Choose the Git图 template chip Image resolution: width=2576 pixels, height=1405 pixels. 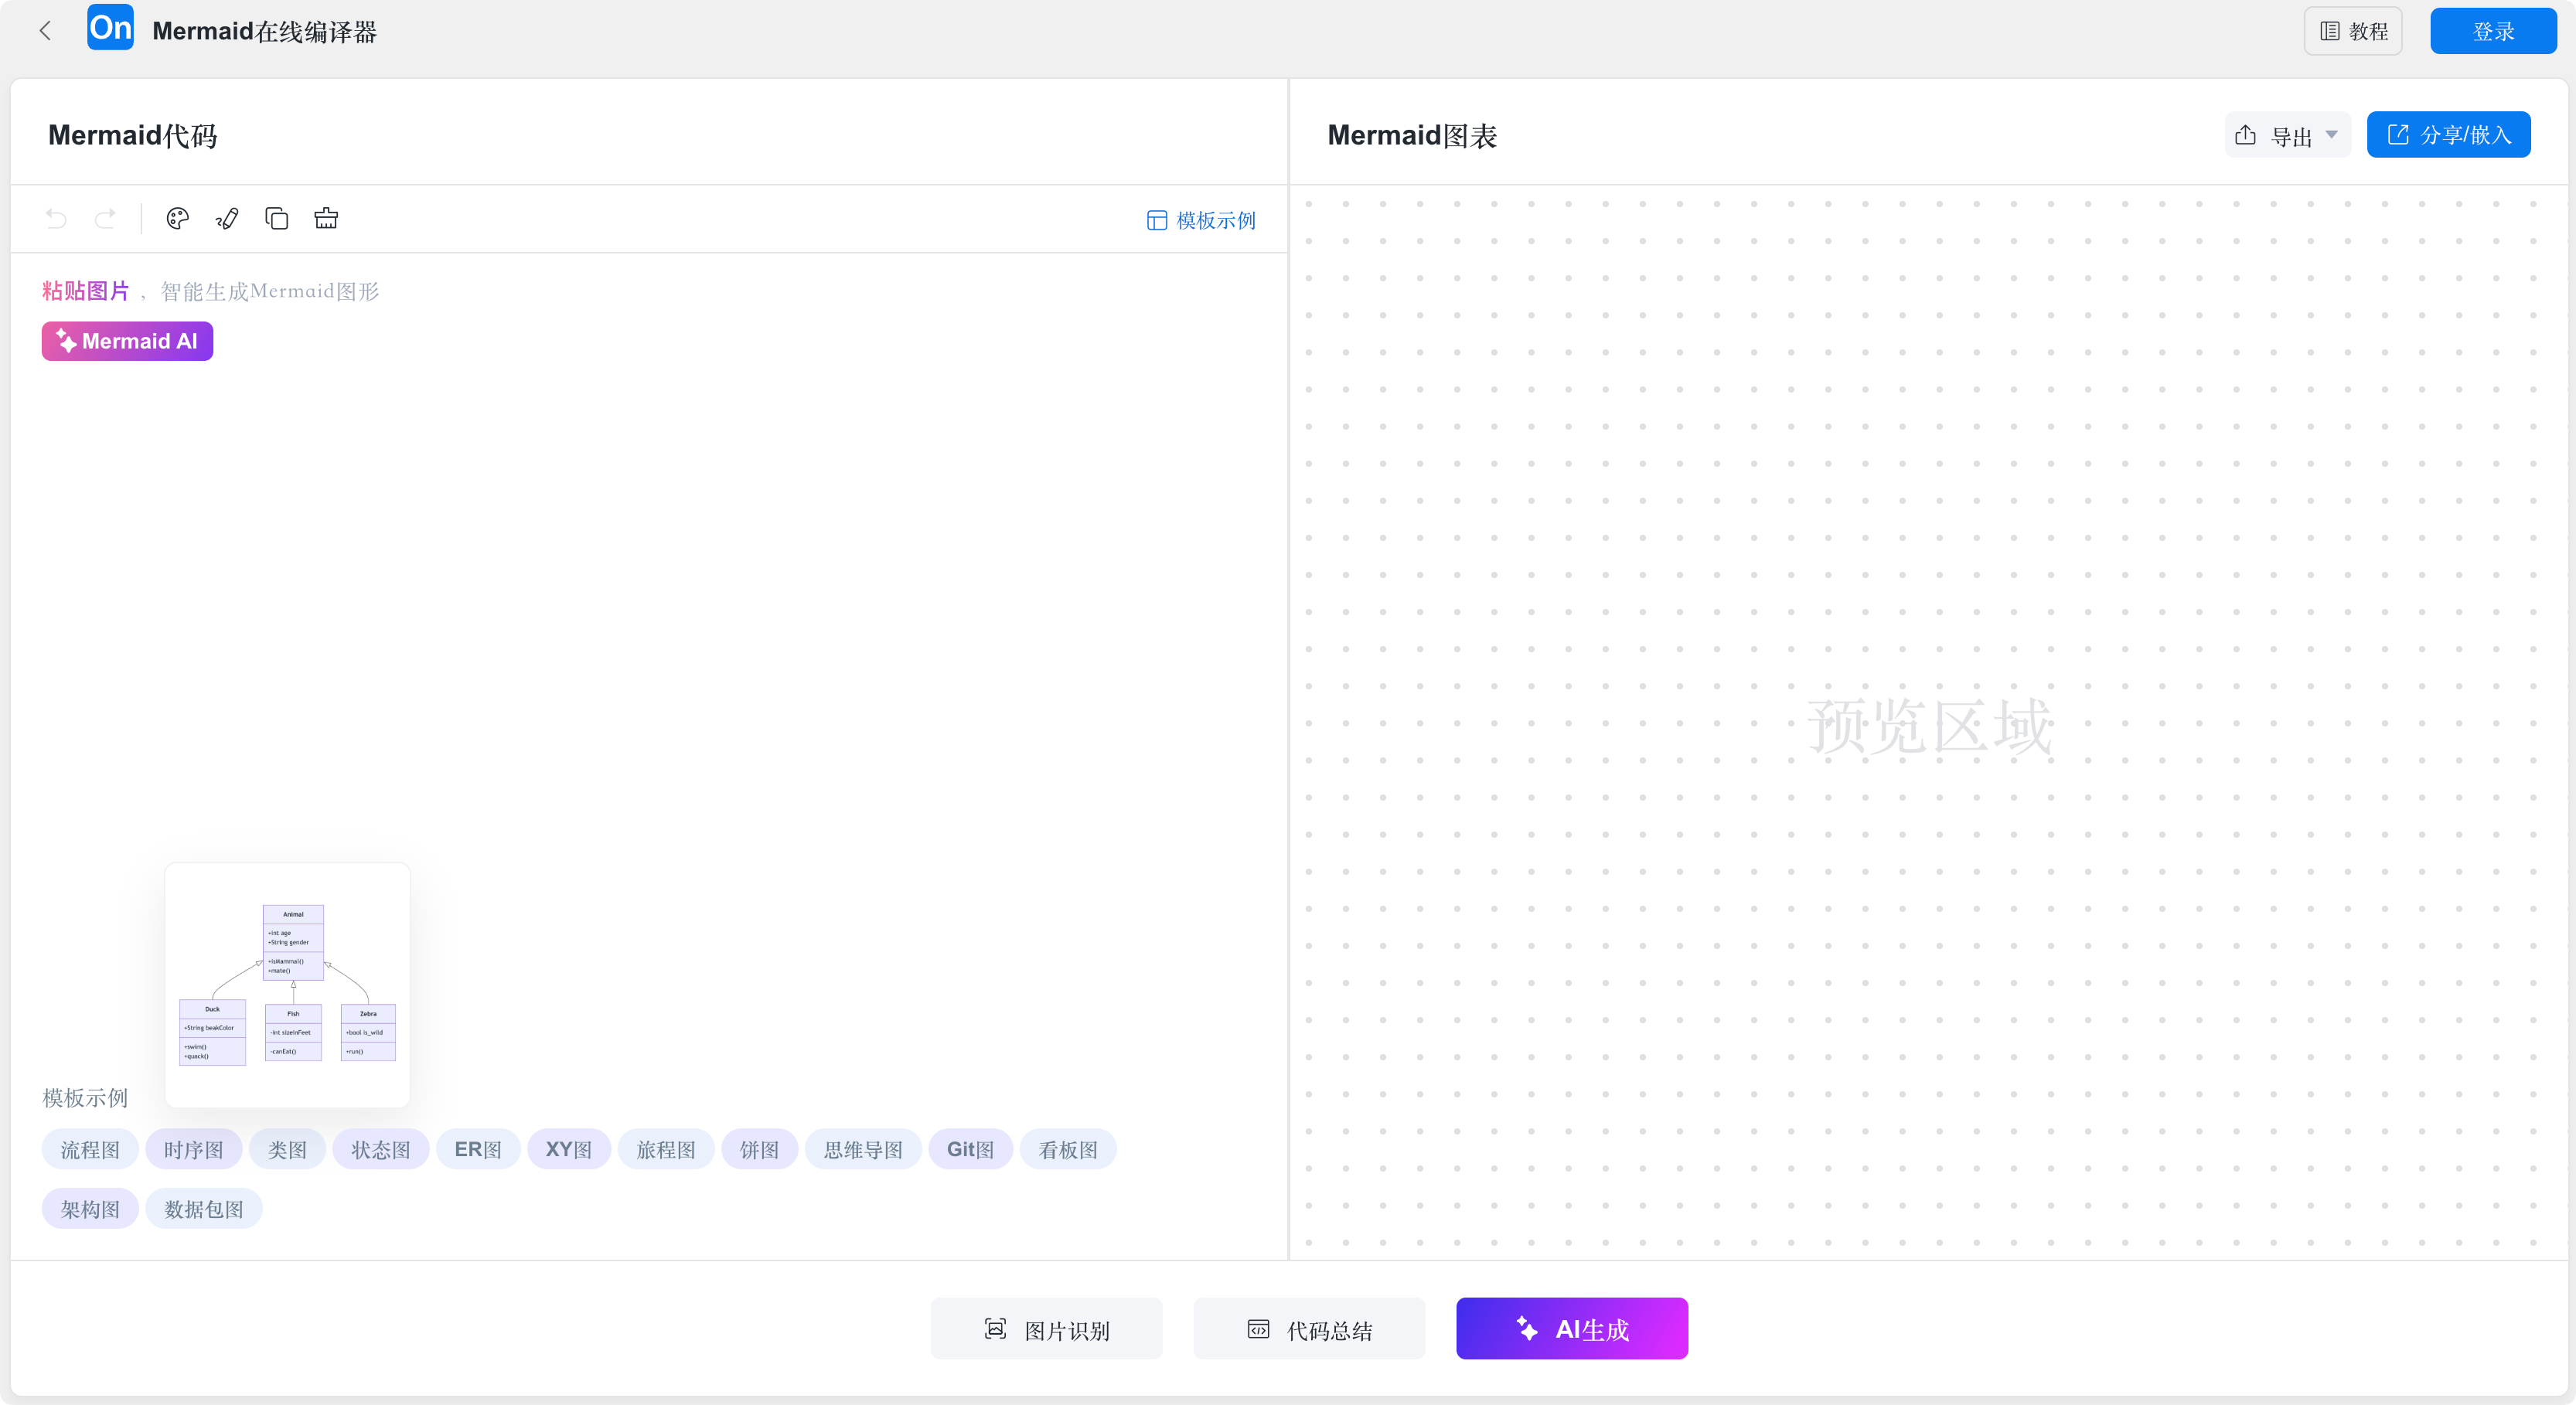971,1150
